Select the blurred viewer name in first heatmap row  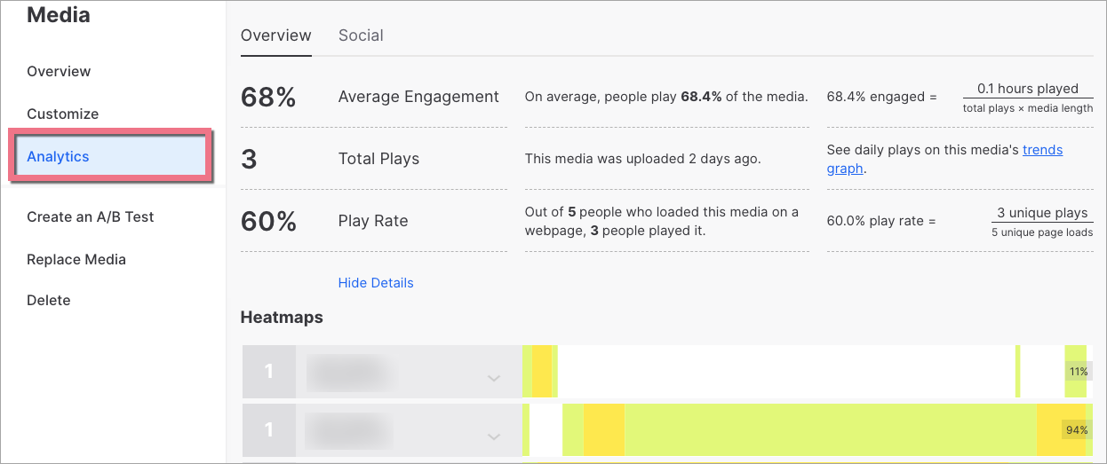(x=348, y=372)
